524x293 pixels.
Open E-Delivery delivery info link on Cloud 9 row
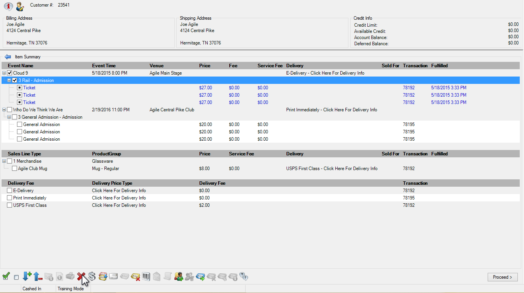[x=325, y=73]
